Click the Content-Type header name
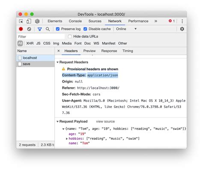 point(74,75)
